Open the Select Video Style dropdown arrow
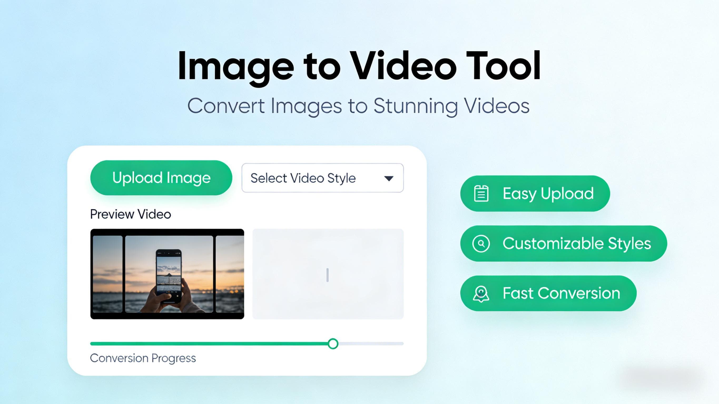Screen dimensions: 719x404 coord(388,178)
